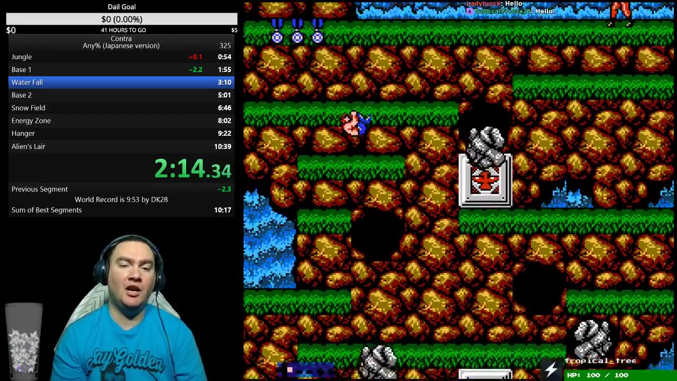The height and width of the screenshot is (381, 677).
Task: Click the 41 HOURS TO GO text
Action: point(123,30)
